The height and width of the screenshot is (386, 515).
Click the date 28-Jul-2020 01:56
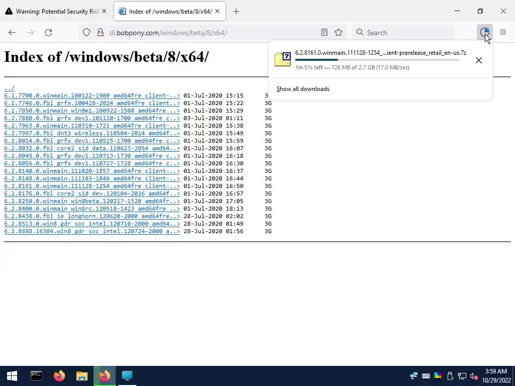(x=213, y=231)
